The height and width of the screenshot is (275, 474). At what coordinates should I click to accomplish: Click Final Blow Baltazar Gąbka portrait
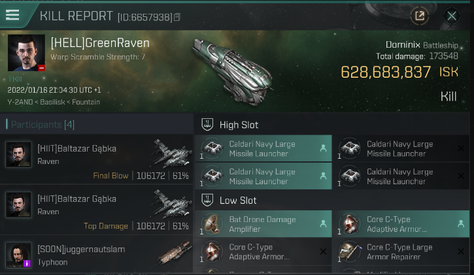[x=18, y=154]
